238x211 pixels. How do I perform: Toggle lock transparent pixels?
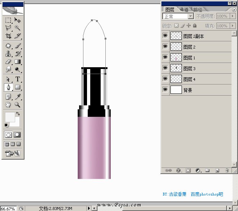point(177,26)
